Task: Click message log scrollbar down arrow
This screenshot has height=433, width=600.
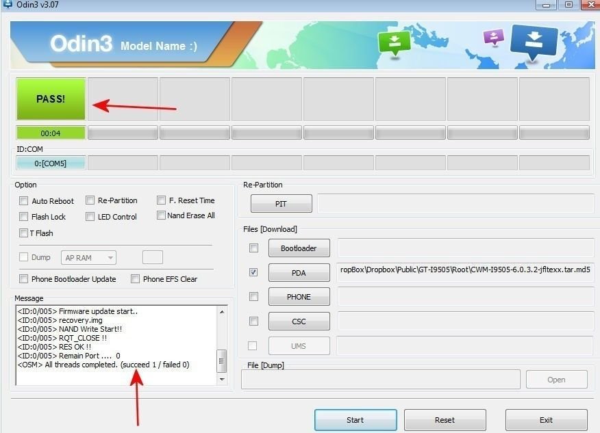Action: point(222,379)
